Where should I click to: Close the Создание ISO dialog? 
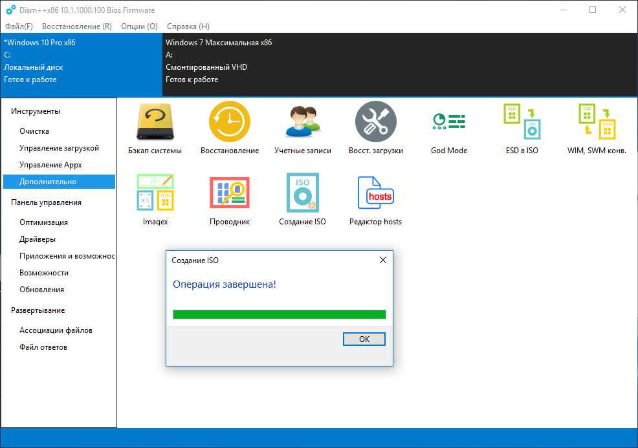coord(382,260)
